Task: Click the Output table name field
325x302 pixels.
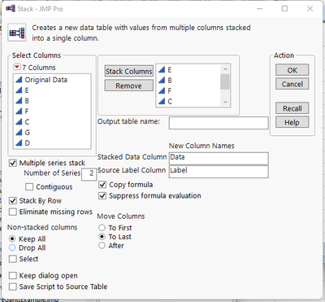Action: point(219,123)
